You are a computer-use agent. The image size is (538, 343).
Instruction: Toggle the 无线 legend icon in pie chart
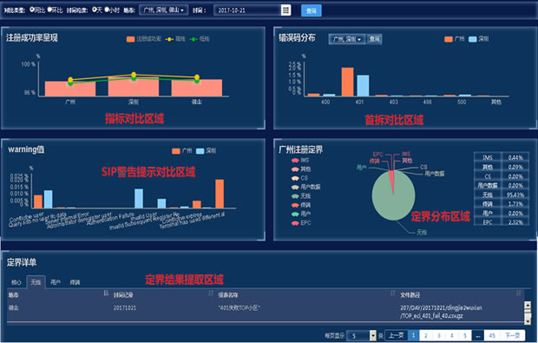[295, 196]
